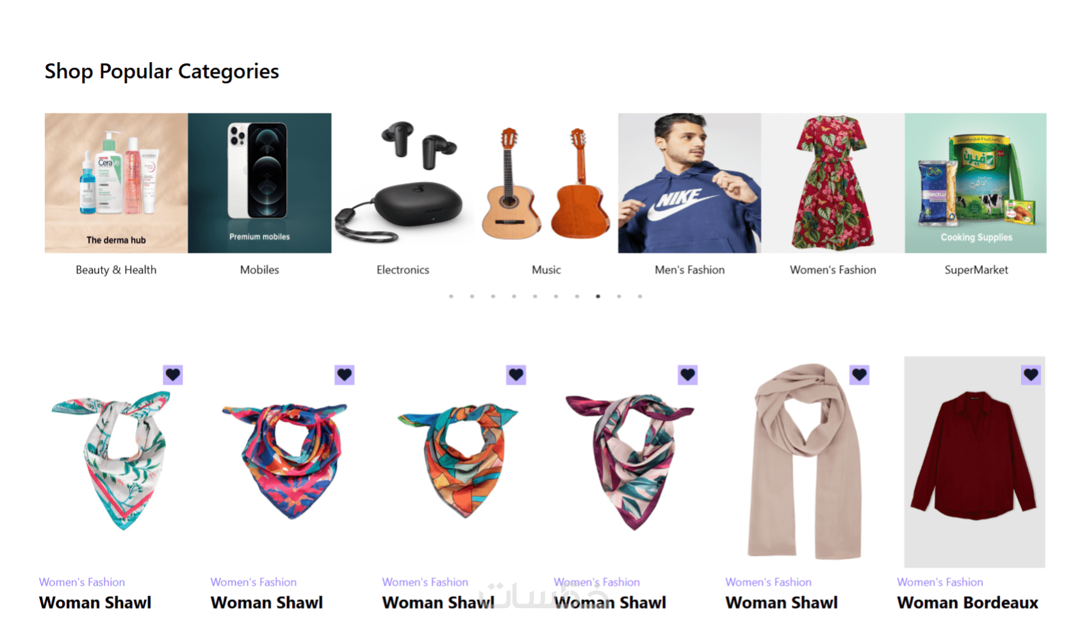Go to the first carousel slide dot
The height and width of the screenshot is (621, 1089).
pyautogui.click(x=452, y=296)
